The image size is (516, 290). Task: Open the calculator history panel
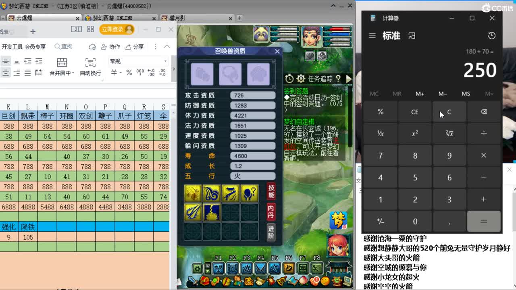[491, 36]
